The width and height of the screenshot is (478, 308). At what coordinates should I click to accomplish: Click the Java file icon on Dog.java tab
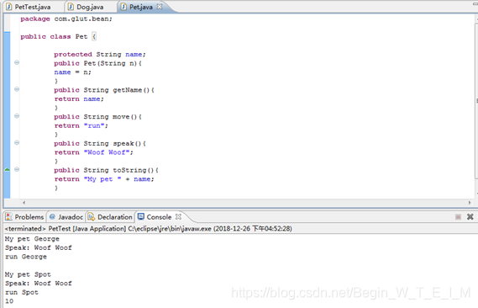pos(71,7)
